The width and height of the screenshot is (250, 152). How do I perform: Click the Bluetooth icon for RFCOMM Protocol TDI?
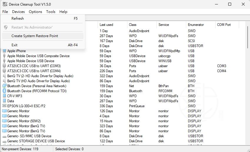(x=4, y=91)
